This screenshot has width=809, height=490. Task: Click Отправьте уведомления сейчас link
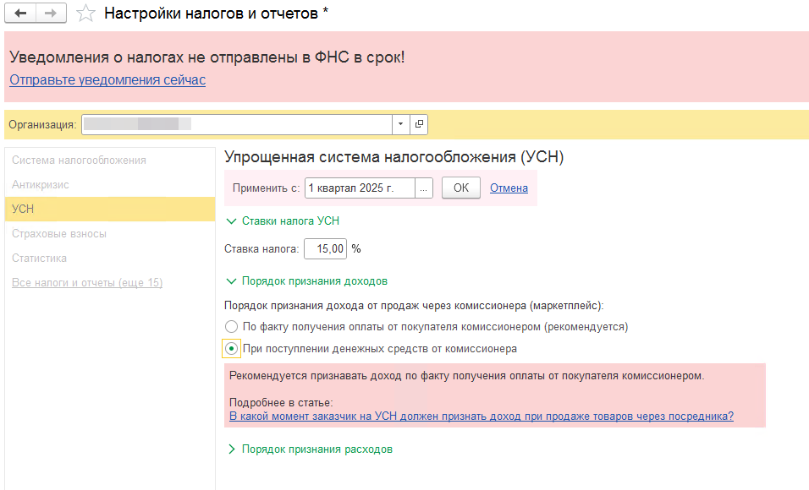tap(107, 80)
